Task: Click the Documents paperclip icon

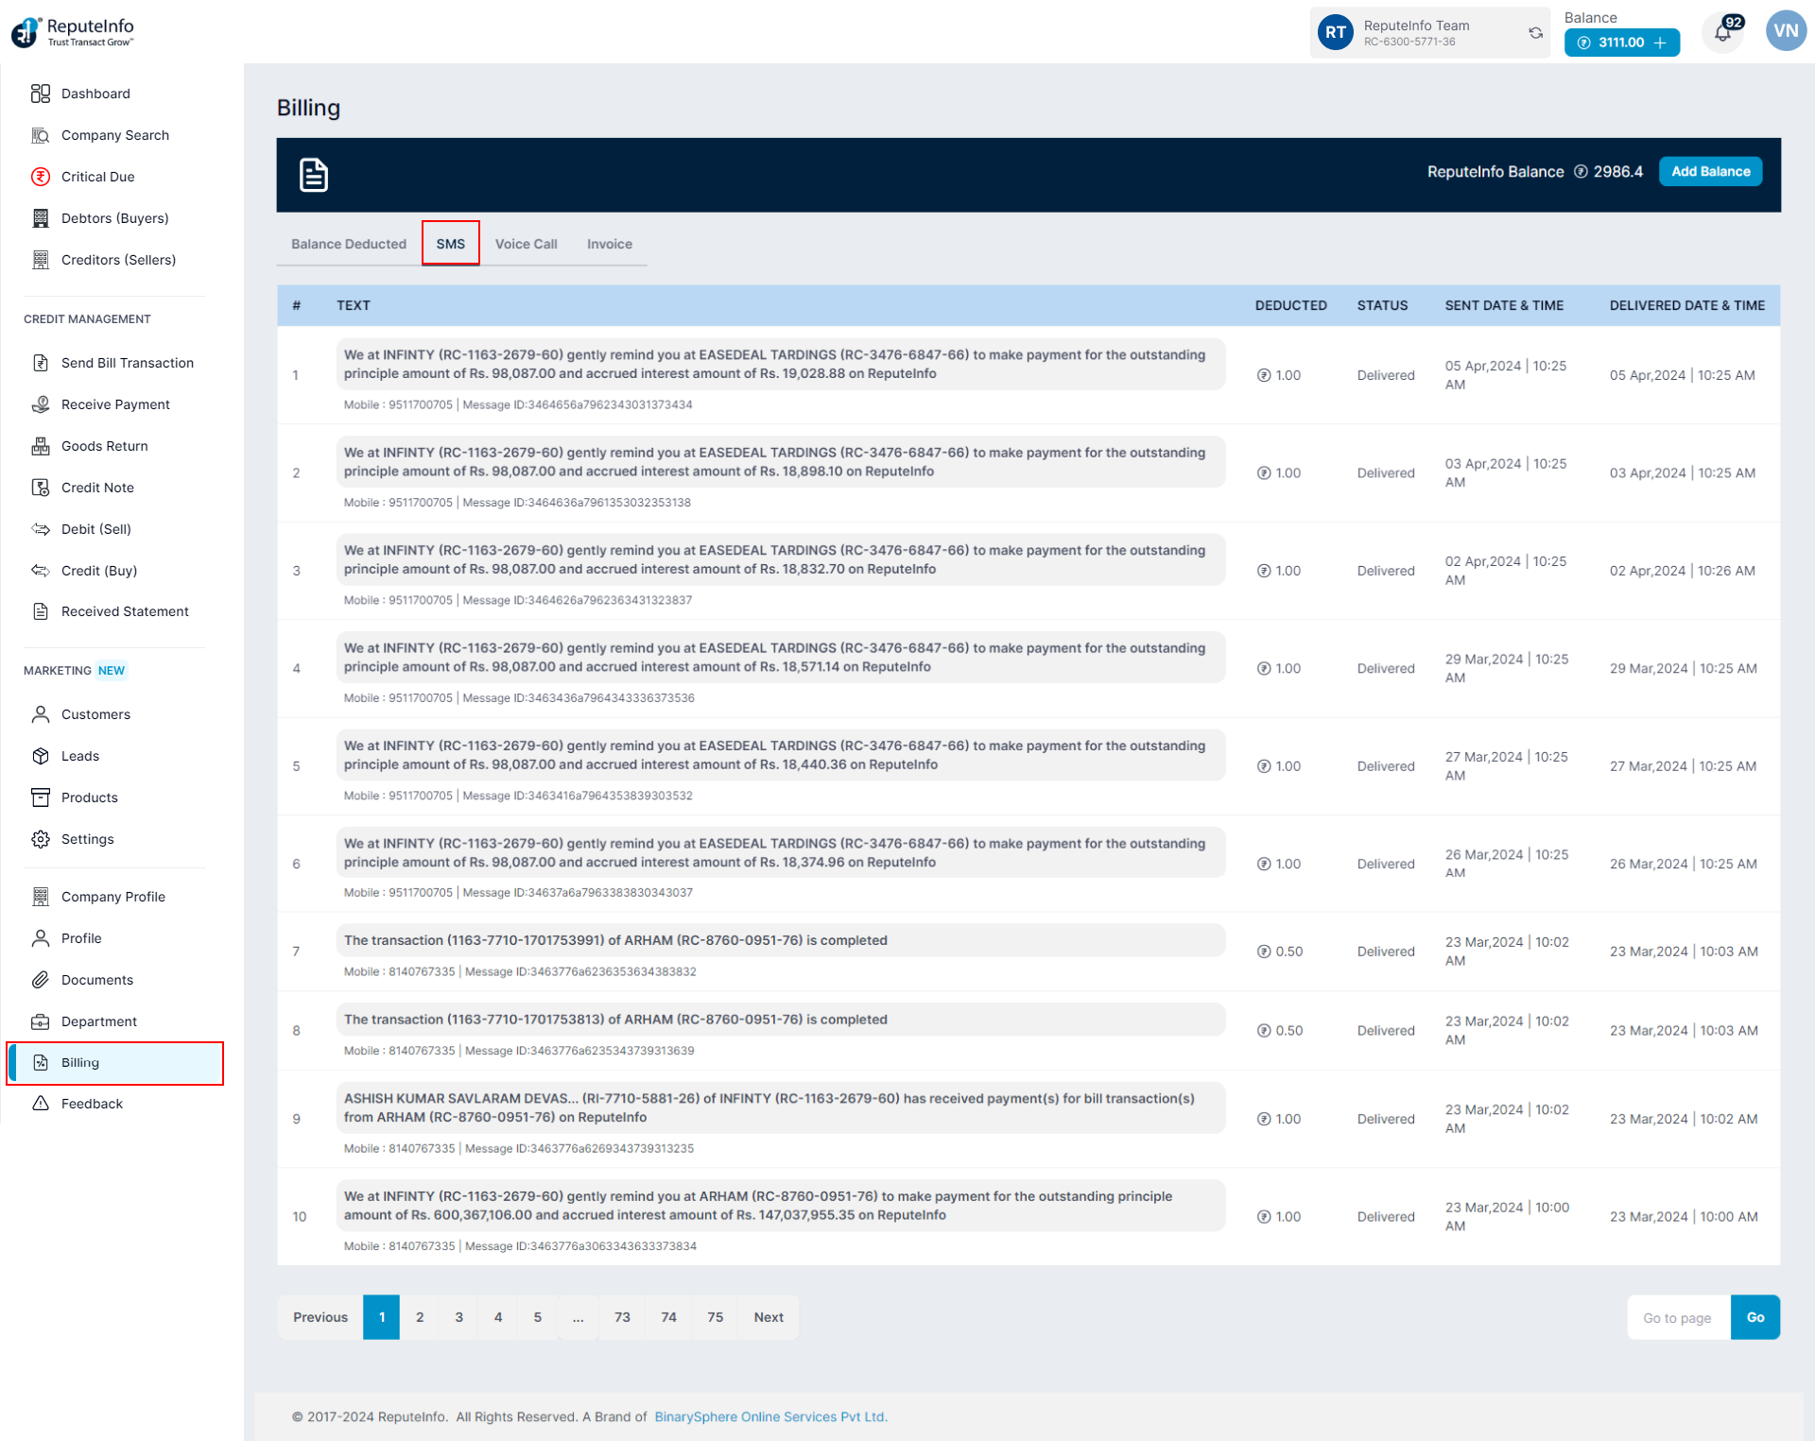Action: click(41, 980)
